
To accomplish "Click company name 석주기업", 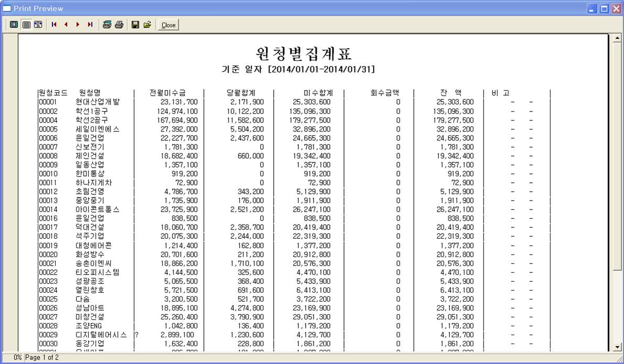I will [90, 236].
